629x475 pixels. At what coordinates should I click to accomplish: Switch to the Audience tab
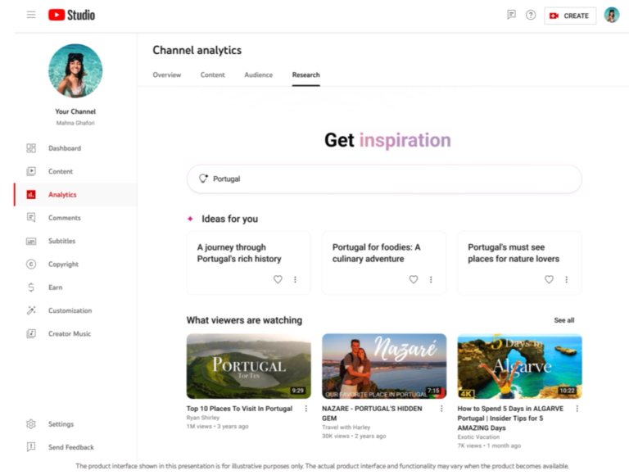tap(258, 75)
